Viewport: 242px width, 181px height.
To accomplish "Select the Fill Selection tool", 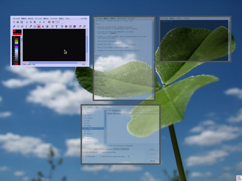I will coord(75,27).
